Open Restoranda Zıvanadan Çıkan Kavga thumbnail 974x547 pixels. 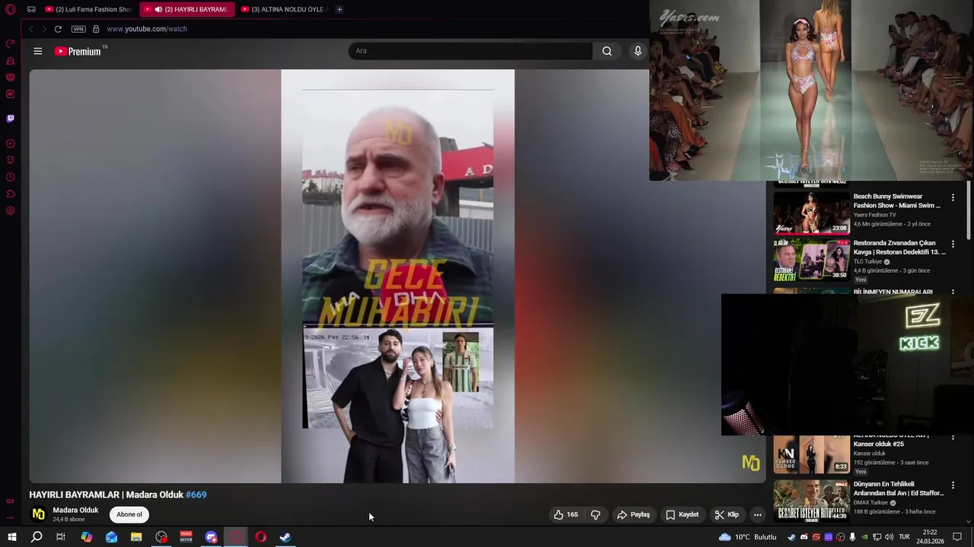tap(811, 260)
